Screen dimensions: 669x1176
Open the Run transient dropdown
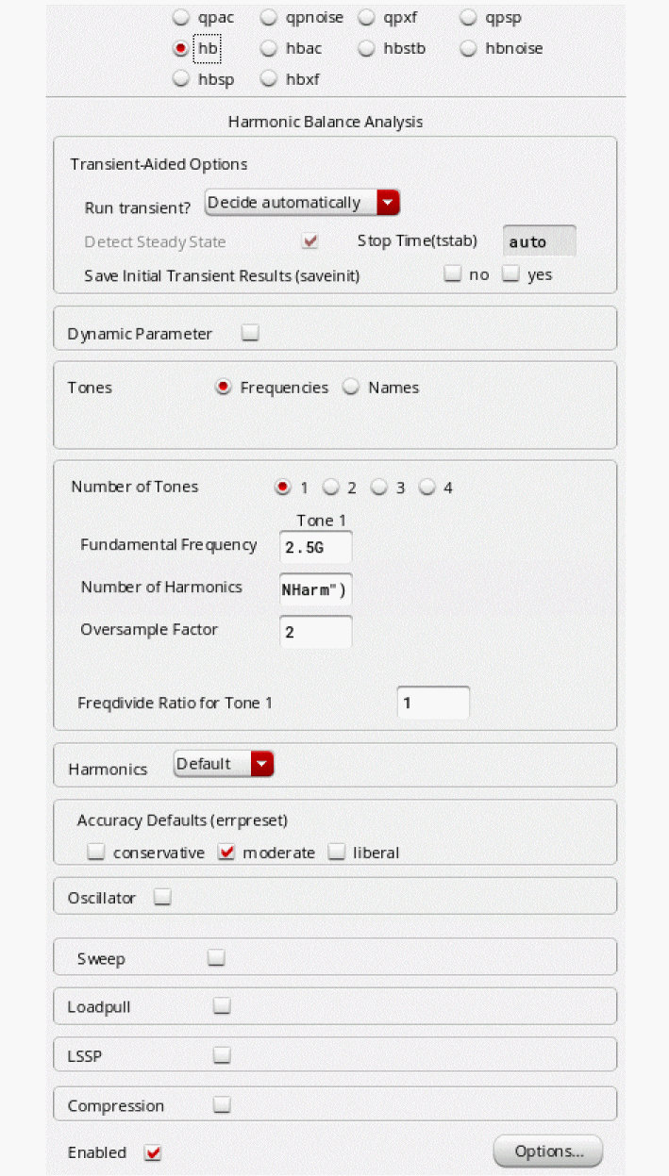click(388, 203)
